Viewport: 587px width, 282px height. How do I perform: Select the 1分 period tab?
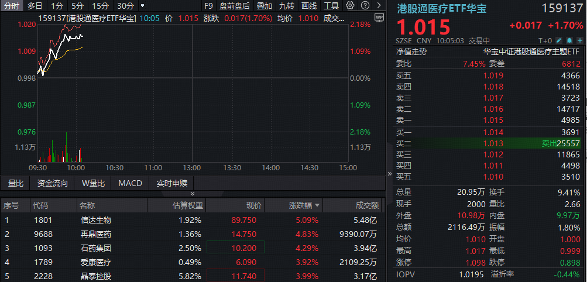click(57, 6)
